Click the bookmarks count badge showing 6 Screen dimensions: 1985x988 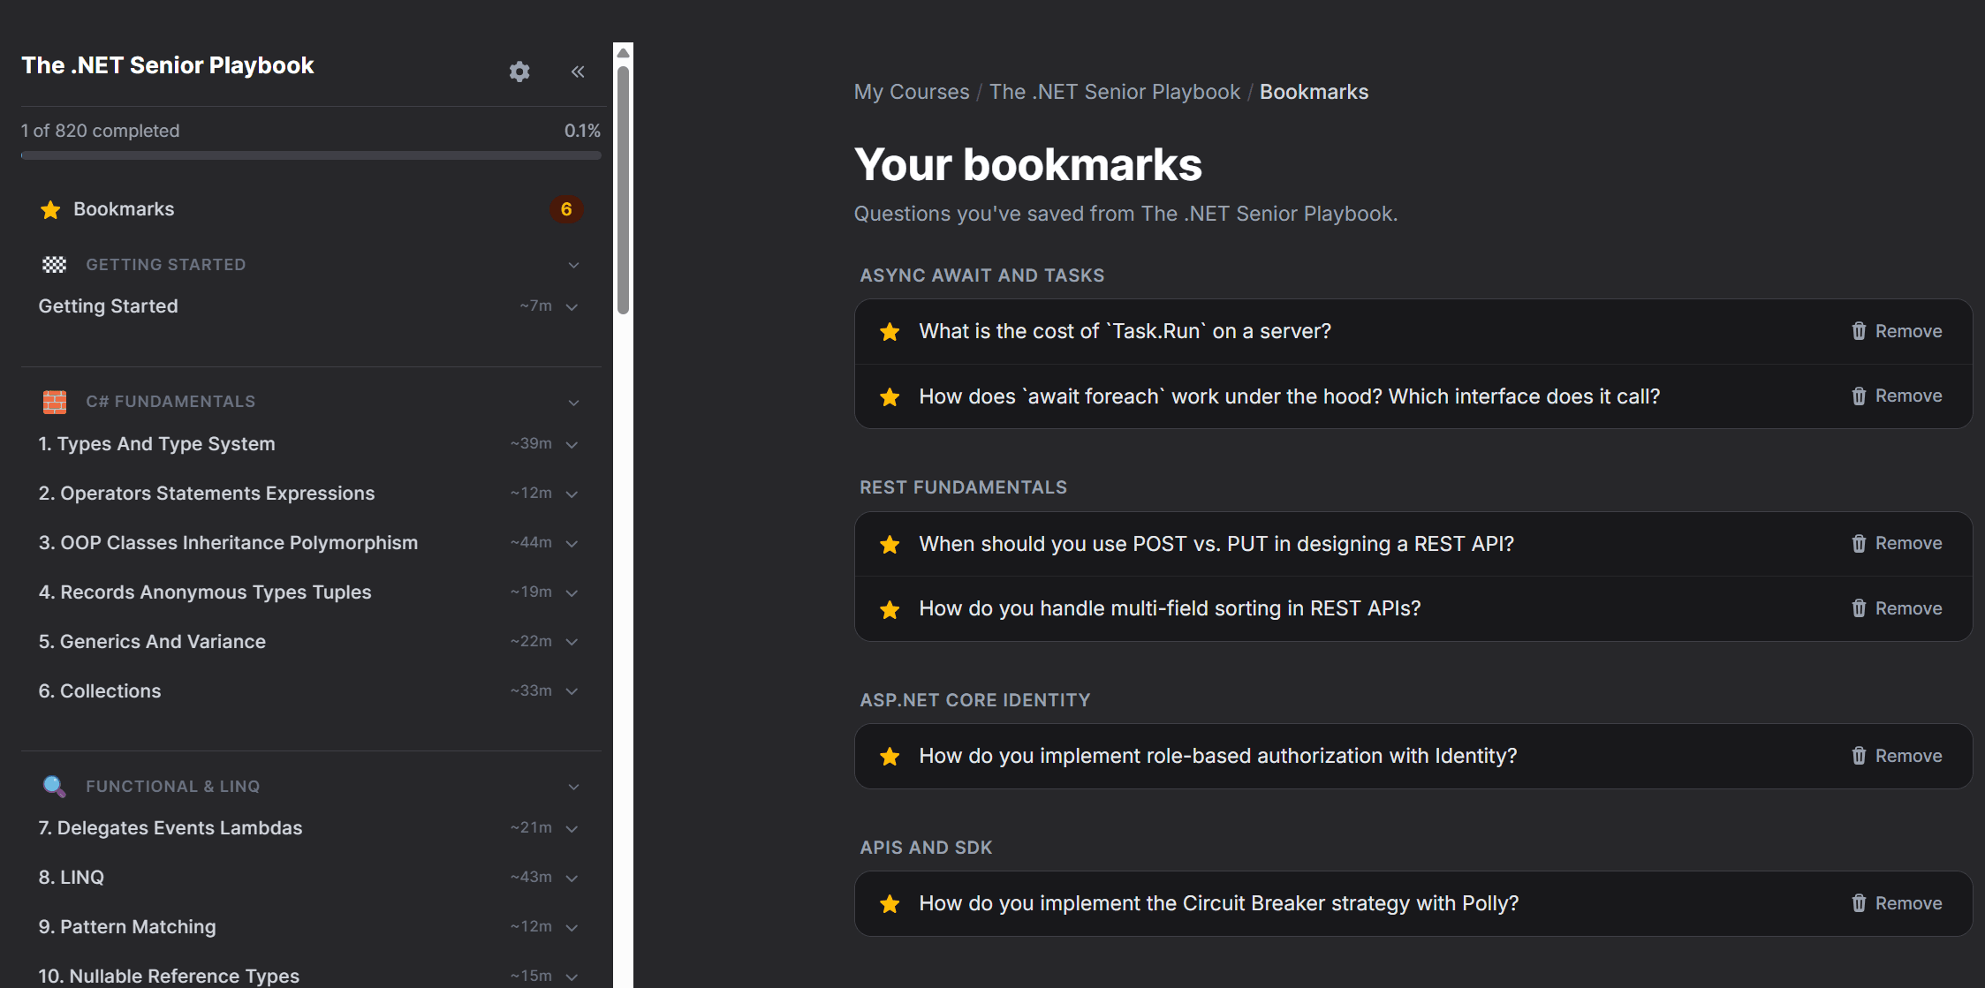[566, 209]
